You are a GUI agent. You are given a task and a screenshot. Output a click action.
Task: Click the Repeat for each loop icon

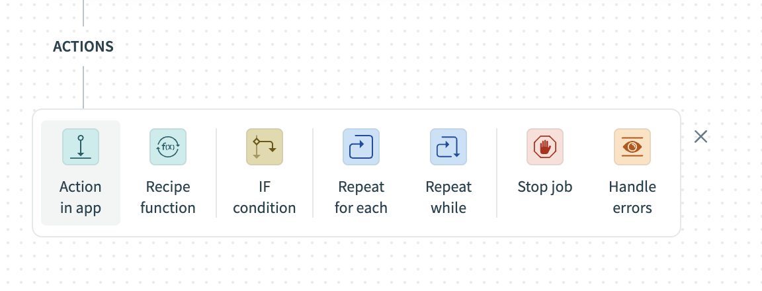361,147
